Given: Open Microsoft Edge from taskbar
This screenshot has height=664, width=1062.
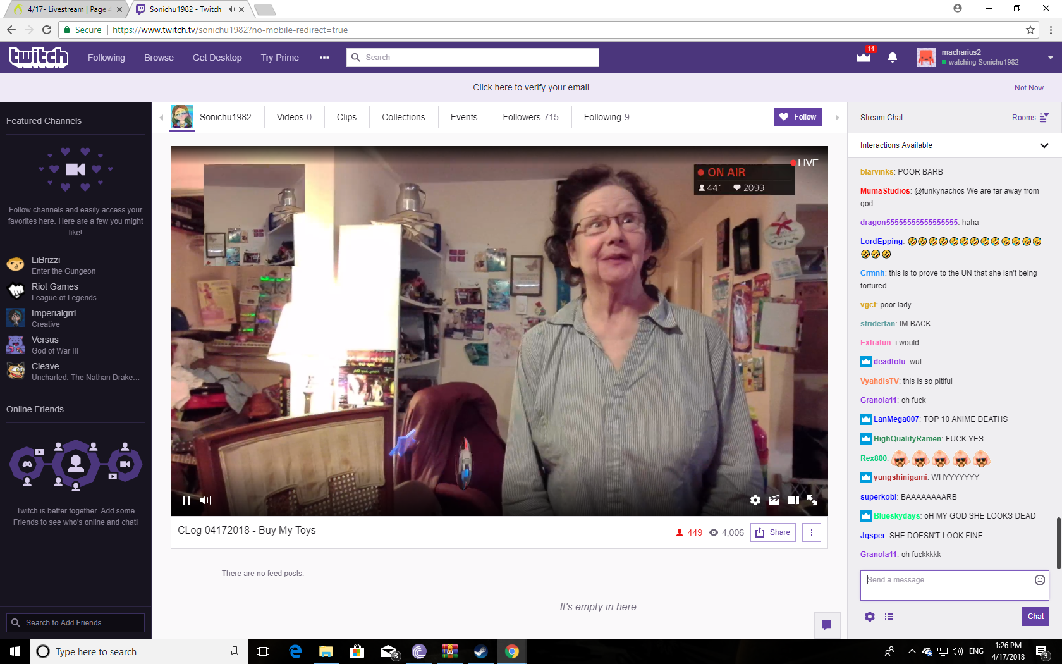Looking at the screenshot, I should (x=295, y=651).
